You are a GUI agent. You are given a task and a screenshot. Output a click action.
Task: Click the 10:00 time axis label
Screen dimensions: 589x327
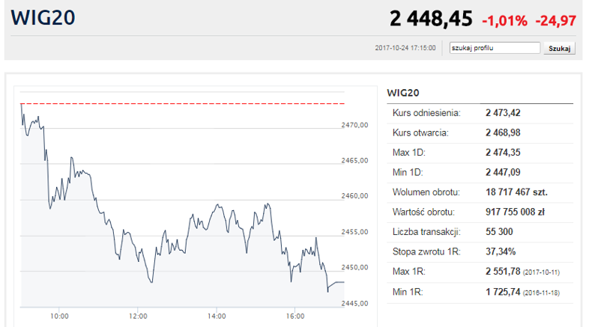coord(61,316)
